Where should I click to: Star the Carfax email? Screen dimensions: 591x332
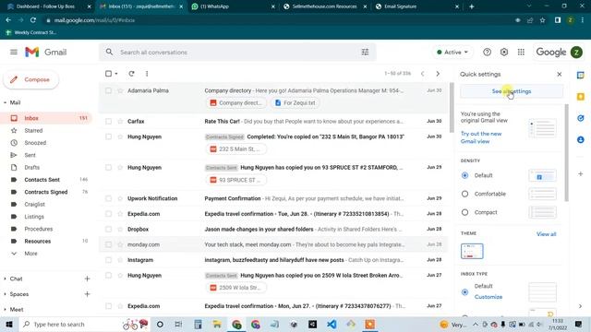click(120, 121)
